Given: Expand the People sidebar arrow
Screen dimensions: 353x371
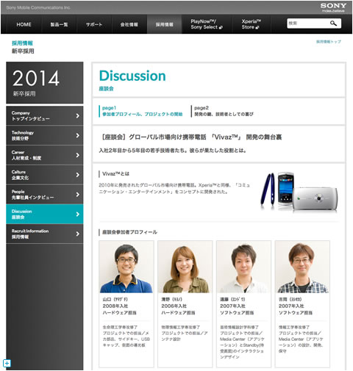Looking at the screenshot, I should [x=78, y=195].
